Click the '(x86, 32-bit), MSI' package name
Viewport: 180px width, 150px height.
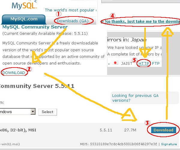pyautogui.click(x=18, y=130)
